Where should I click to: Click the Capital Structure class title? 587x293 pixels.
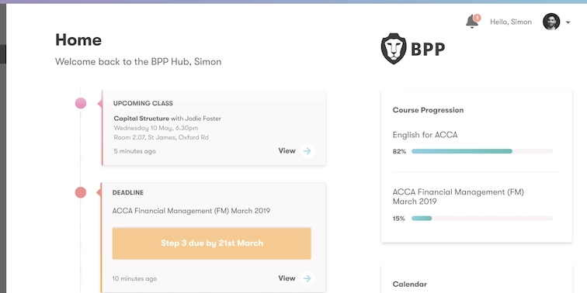point(141,119)
